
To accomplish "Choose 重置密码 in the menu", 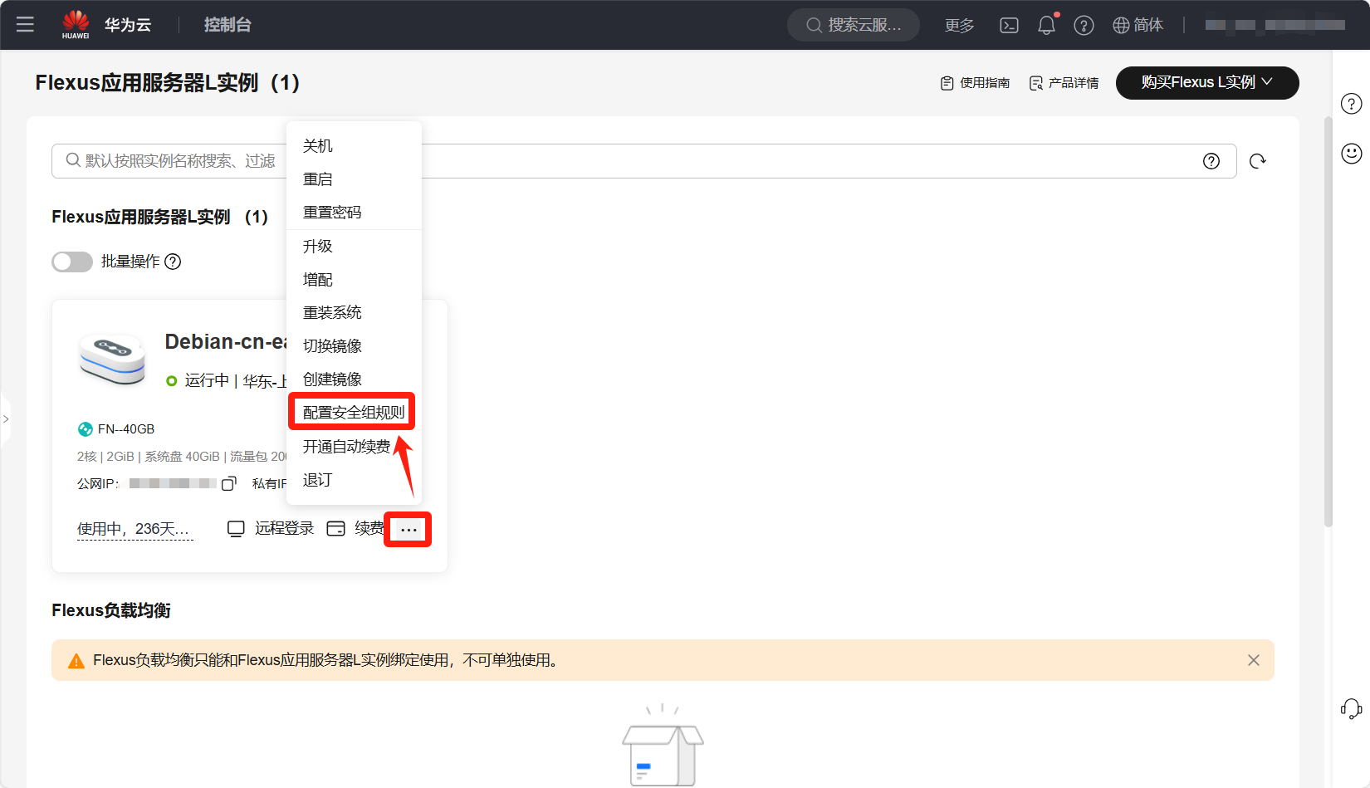I will point(332,213).
